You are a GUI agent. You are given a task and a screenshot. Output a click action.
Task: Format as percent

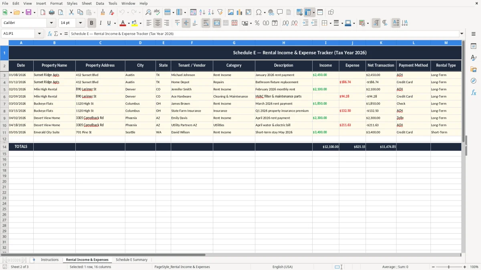tap(257, 23)
